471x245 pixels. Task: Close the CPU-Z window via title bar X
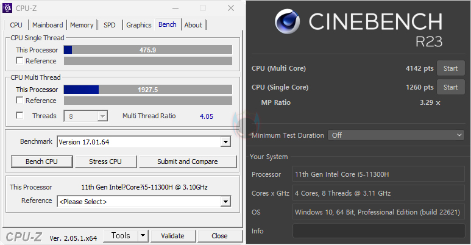click(231, 8)
